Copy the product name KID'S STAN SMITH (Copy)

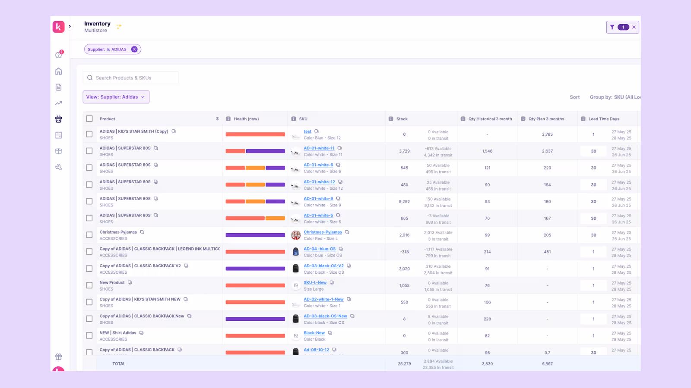pyautogui.click(x=174, y=131)
